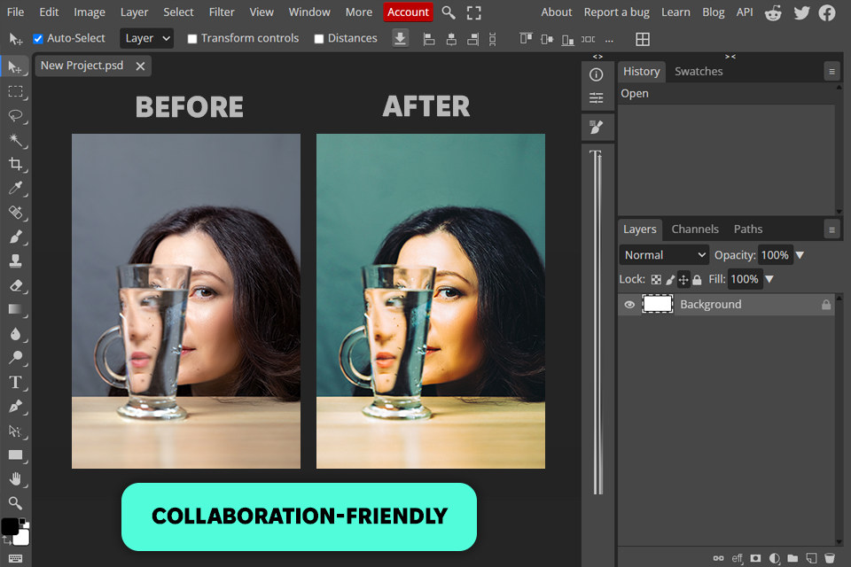Screen dimensions: 851x567
Task: Switch to the Channels tab
Action: click(x=694, y=229)
